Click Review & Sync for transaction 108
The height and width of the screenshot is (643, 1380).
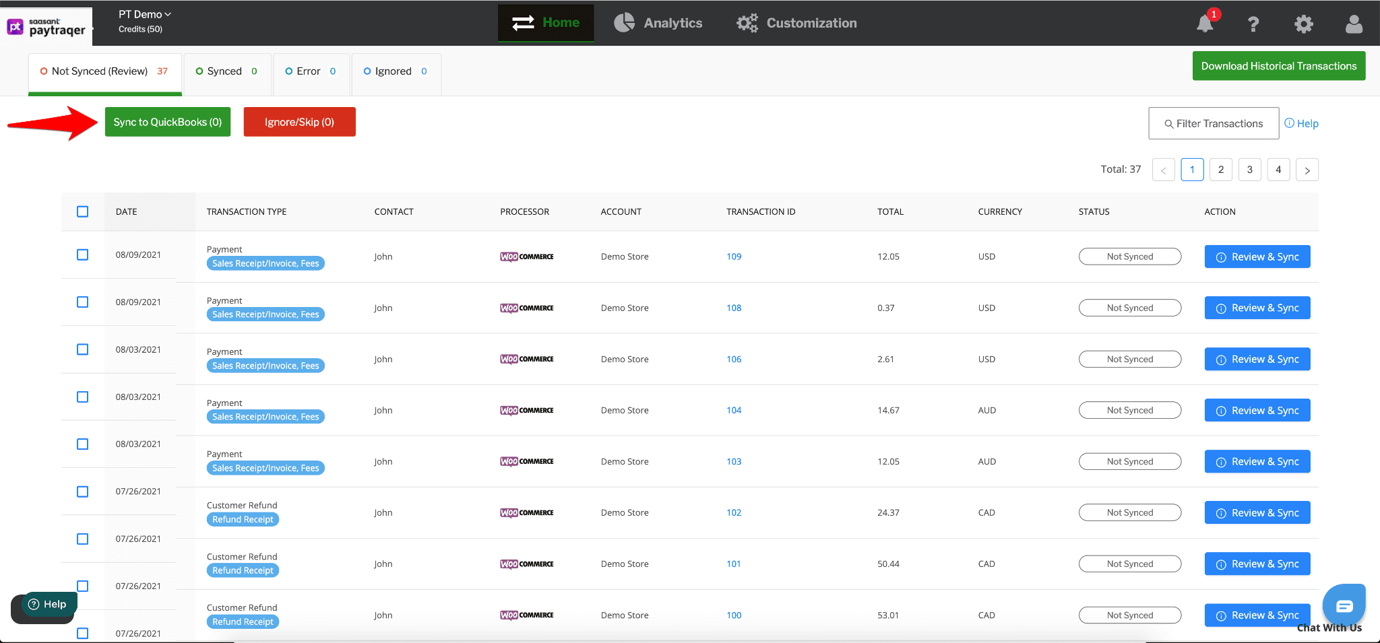[1257, 308]
